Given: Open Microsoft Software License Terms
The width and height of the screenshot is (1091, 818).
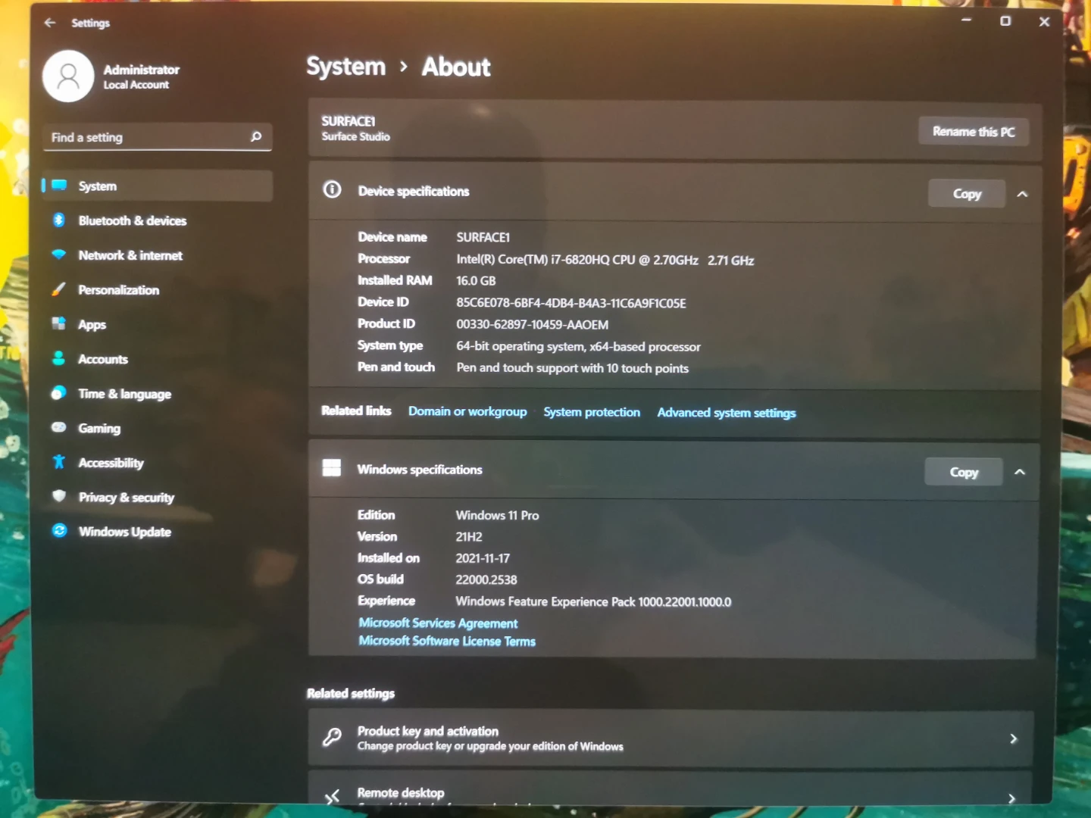Looking at the screenshot, I should pyautogui.click(x=447, y=641).
